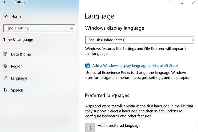Click the plus button to add a language

[90, 127]
